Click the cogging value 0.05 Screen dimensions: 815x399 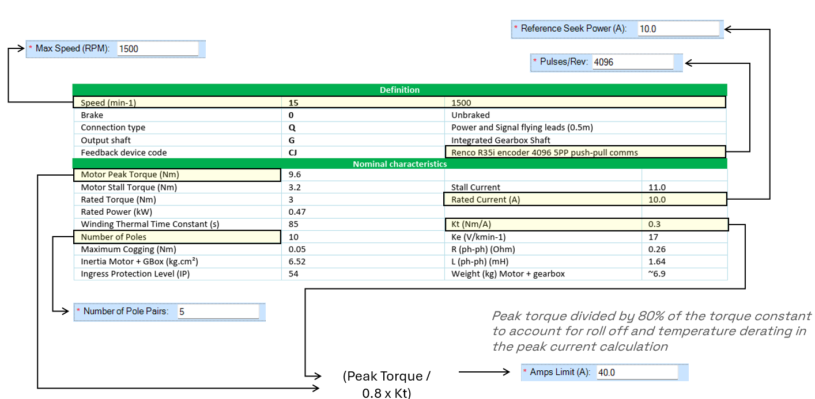297,249
